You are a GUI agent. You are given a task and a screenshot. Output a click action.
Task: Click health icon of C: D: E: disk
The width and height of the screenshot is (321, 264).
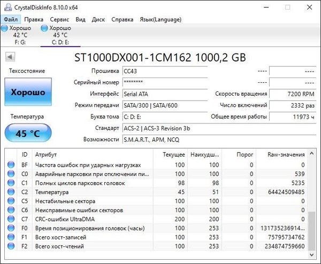[x=44, y=28]
